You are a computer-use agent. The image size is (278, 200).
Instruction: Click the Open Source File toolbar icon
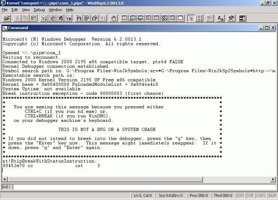(7, 18)
